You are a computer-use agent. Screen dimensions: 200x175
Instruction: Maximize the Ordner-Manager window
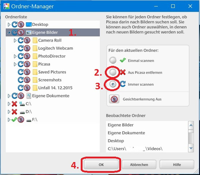pyautogui.click(x=173, y=6)
